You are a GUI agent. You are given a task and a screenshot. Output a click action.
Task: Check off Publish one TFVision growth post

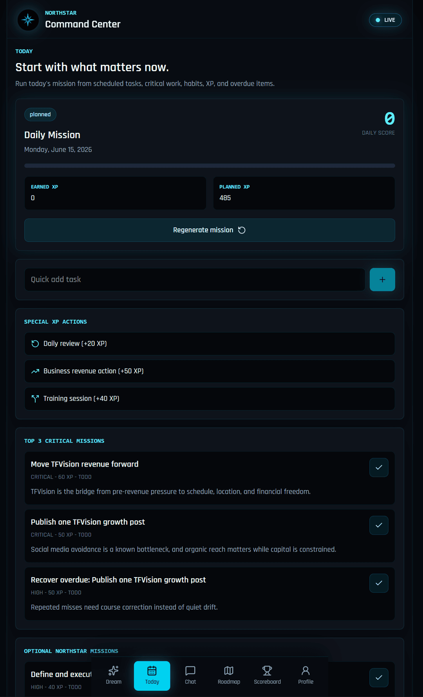379,525
